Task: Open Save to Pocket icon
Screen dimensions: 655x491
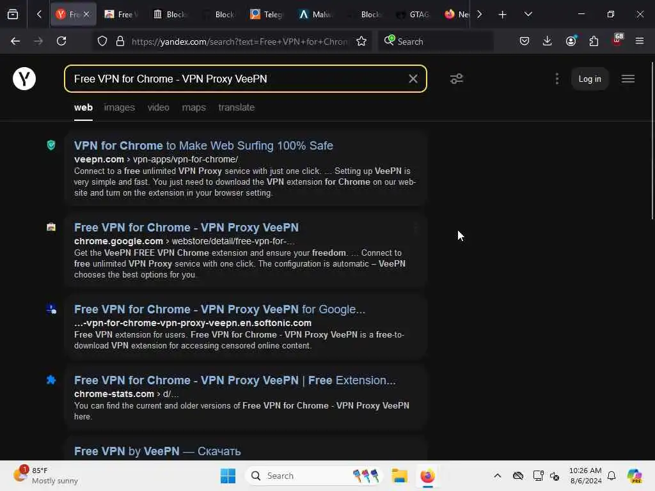Action: 525,42
